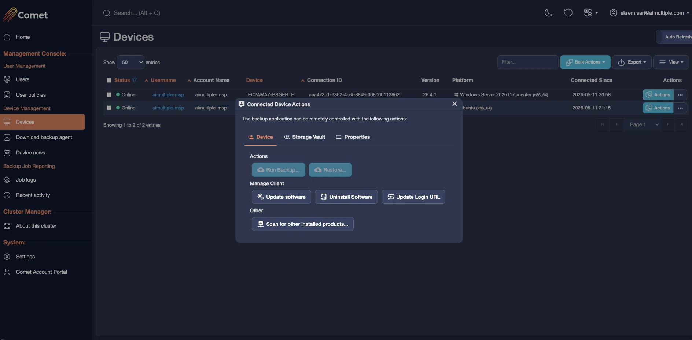Toggle the select-all checkbox in table header
Screen dimensions: 692x340
tap(109, 80)
